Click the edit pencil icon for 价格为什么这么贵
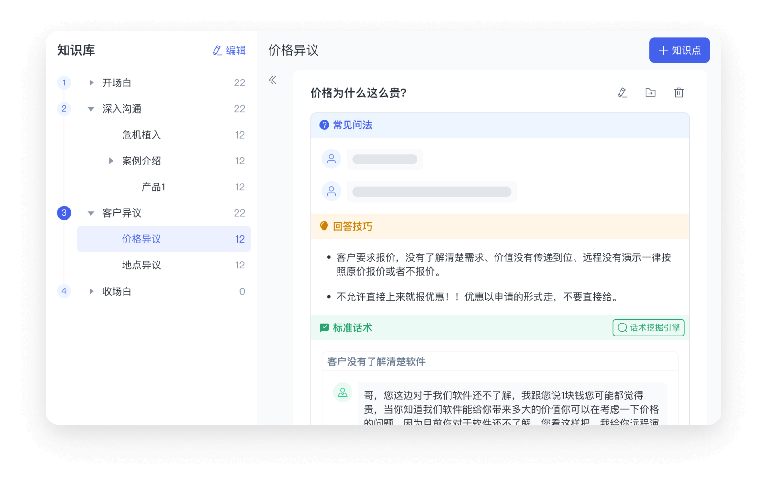This screenshot has width=767, height=486. pyautogui.click(x=622, y=93)
